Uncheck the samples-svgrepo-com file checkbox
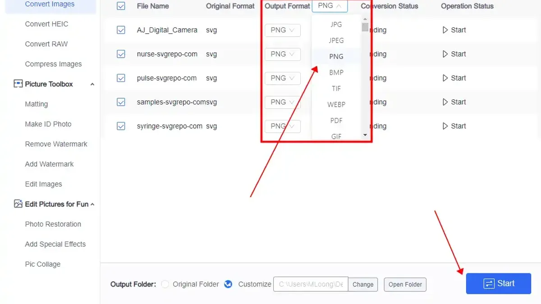This screenshot has height=304, width=541. pyautogui.click(x=121, y=102)
